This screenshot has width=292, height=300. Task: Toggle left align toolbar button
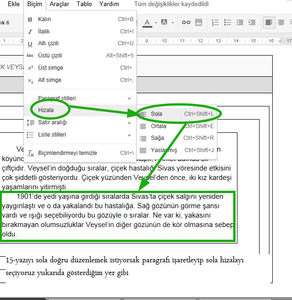(x=269, y=23)
